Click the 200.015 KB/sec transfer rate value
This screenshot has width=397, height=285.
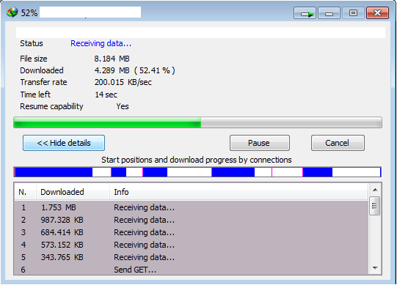tap(123, 82)
